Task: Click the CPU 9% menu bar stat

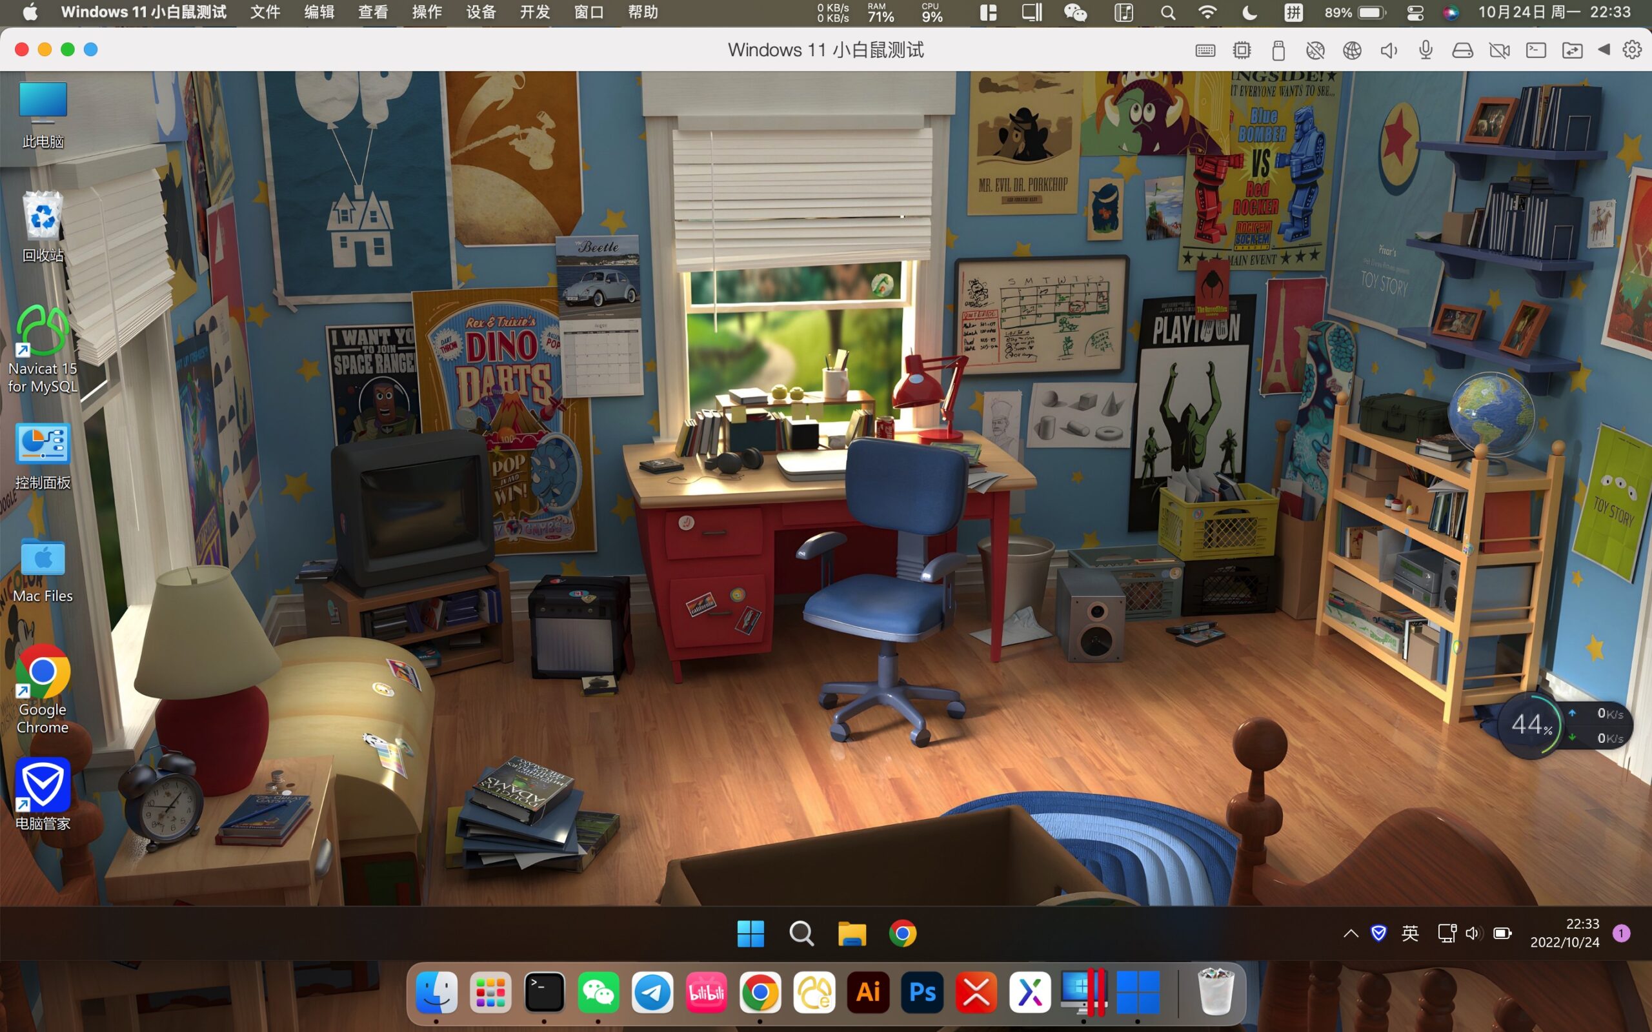Action: click(931, 12)
